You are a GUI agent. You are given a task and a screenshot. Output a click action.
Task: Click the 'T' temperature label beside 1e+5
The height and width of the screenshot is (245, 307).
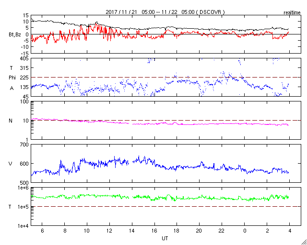(x=10, y=207)
